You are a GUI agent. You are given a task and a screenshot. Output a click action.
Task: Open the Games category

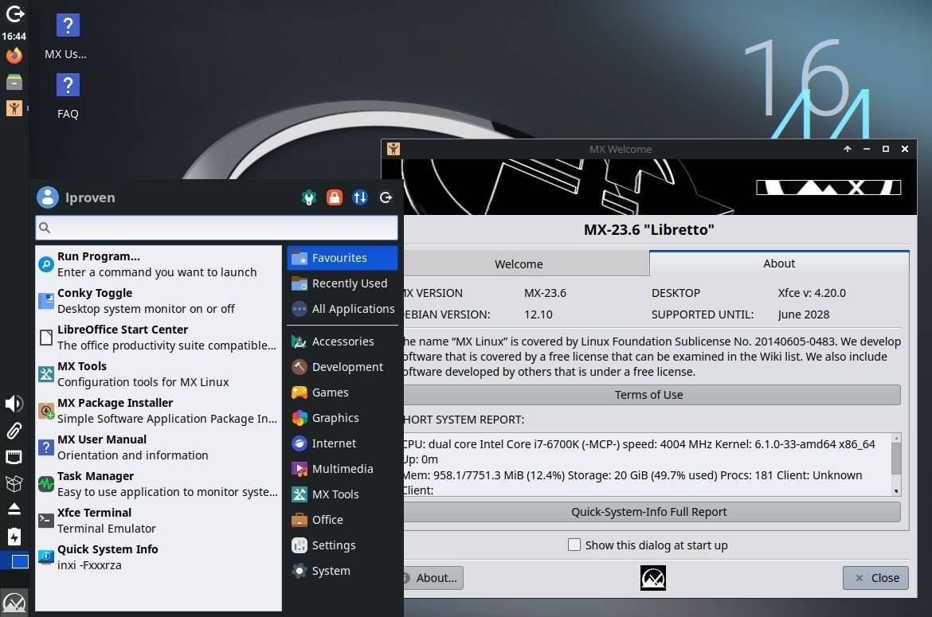click(x=343, y=392)
